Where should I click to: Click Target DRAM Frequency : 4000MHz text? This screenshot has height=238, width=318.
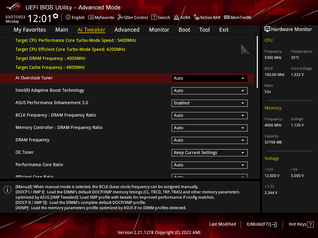[x=51, y=58]
